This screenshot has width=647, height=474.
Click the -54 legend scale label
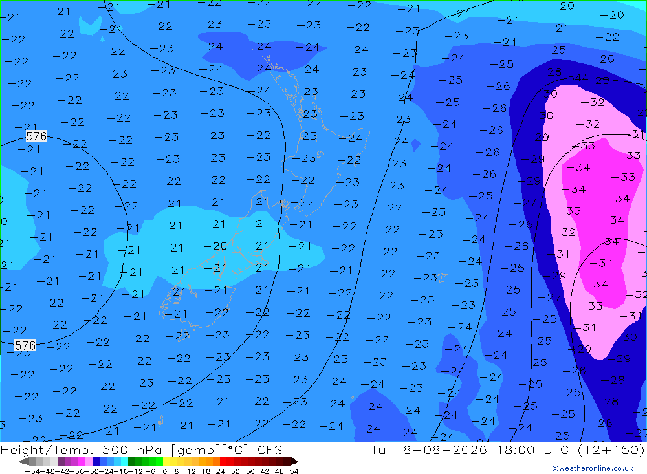click(x=32, y=471)
